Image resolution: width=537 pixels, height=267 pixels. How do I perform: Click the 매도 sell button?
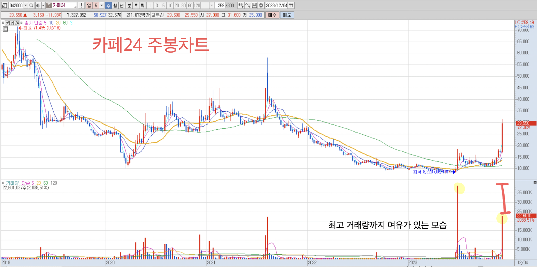[x=287, y=15]
